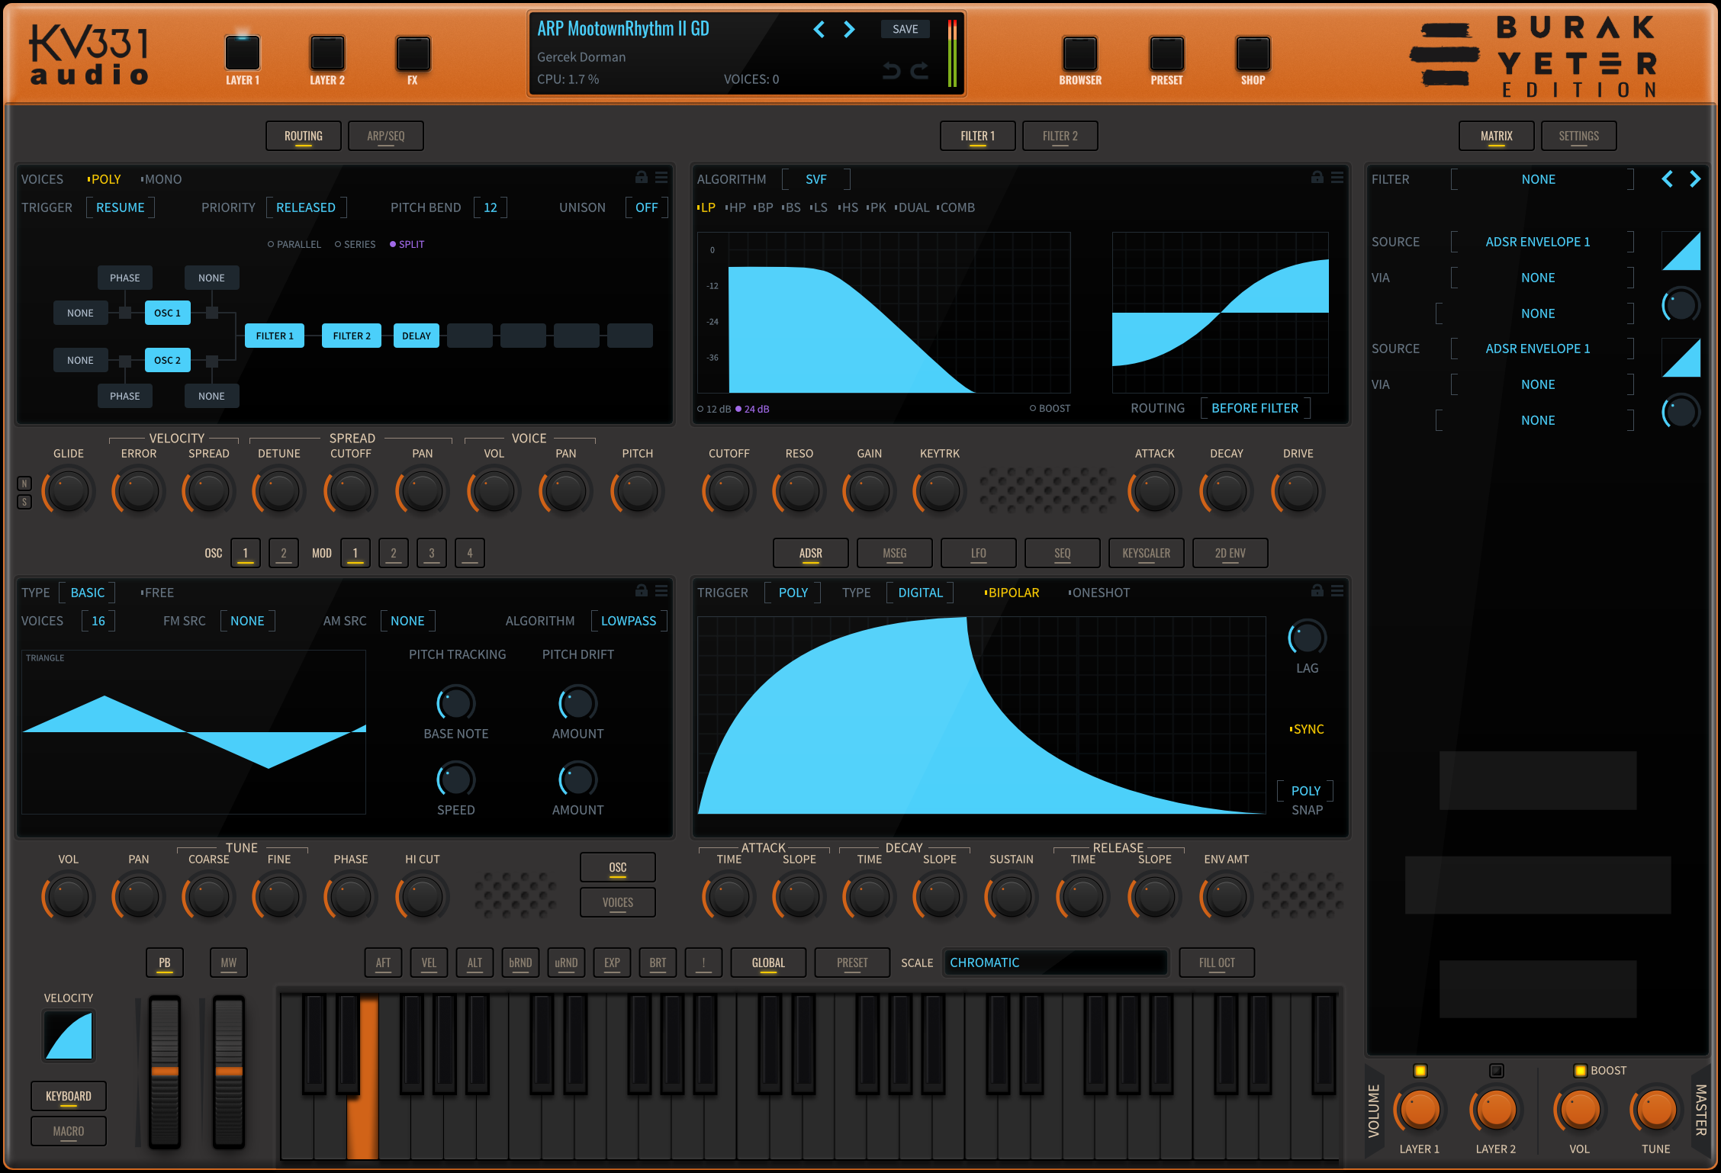Select Layer 2 button in header

tap(327, 53)
